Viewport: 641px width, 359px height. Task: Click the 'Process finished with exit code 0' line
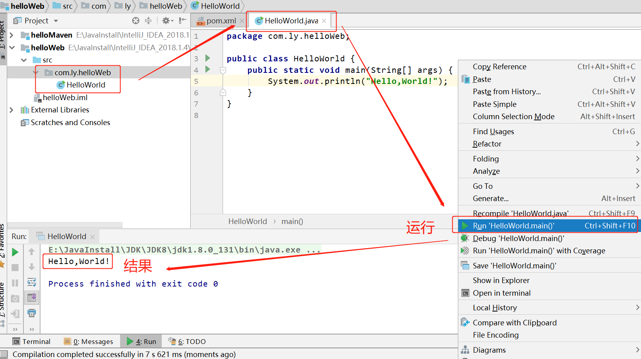133,284
